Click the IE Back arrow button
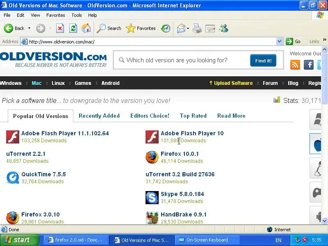The width and height of the screenshot is (328, 246). coord(9,28)
